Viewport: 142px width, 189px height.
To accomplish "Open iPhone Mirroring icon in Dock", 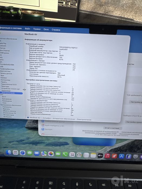I will pos(128,157).
